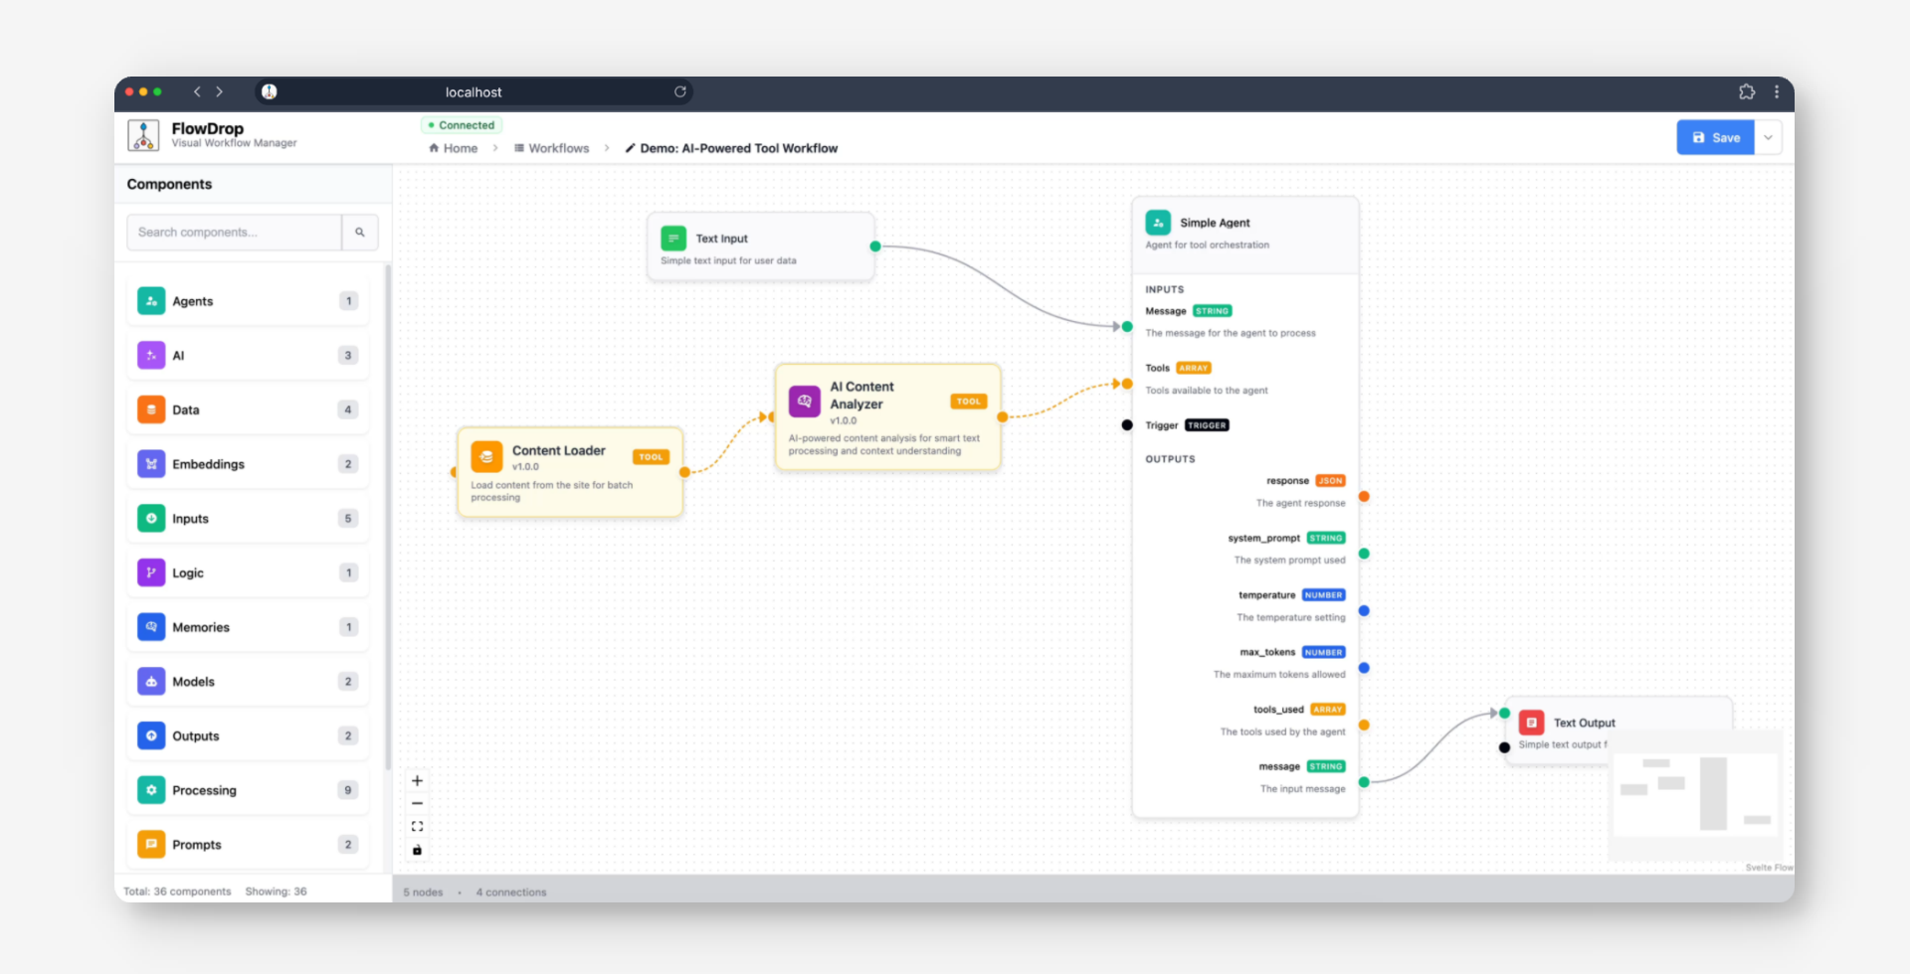Toggle canvas lock icon
The width and height of the screenshot is (1910, 974).
pyautogui.click(x=418, y=850)
